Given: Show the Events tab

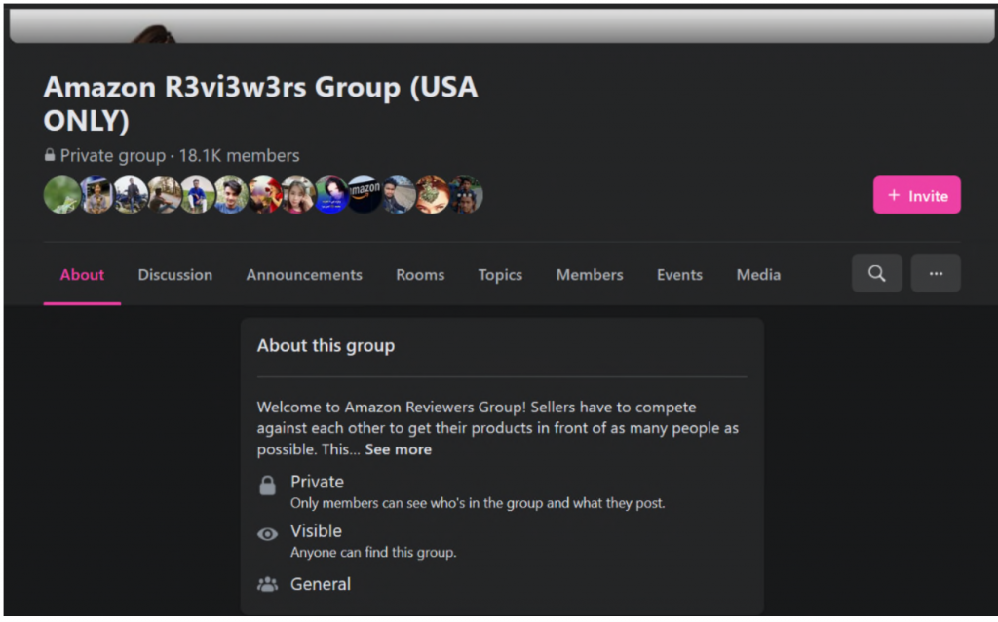Looking at the screenshot, I should pyautogui.click(x=679, y=275).
